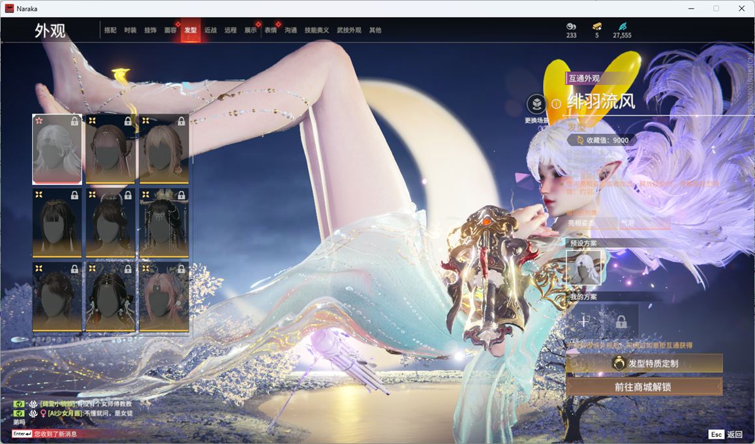Choose the pink hair hairstyle thumbnail

pos(164,297)
